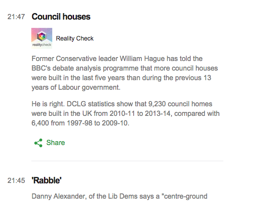Click the Reality Check logo image
The image size is (269, 203).
(x=42, y=38)
